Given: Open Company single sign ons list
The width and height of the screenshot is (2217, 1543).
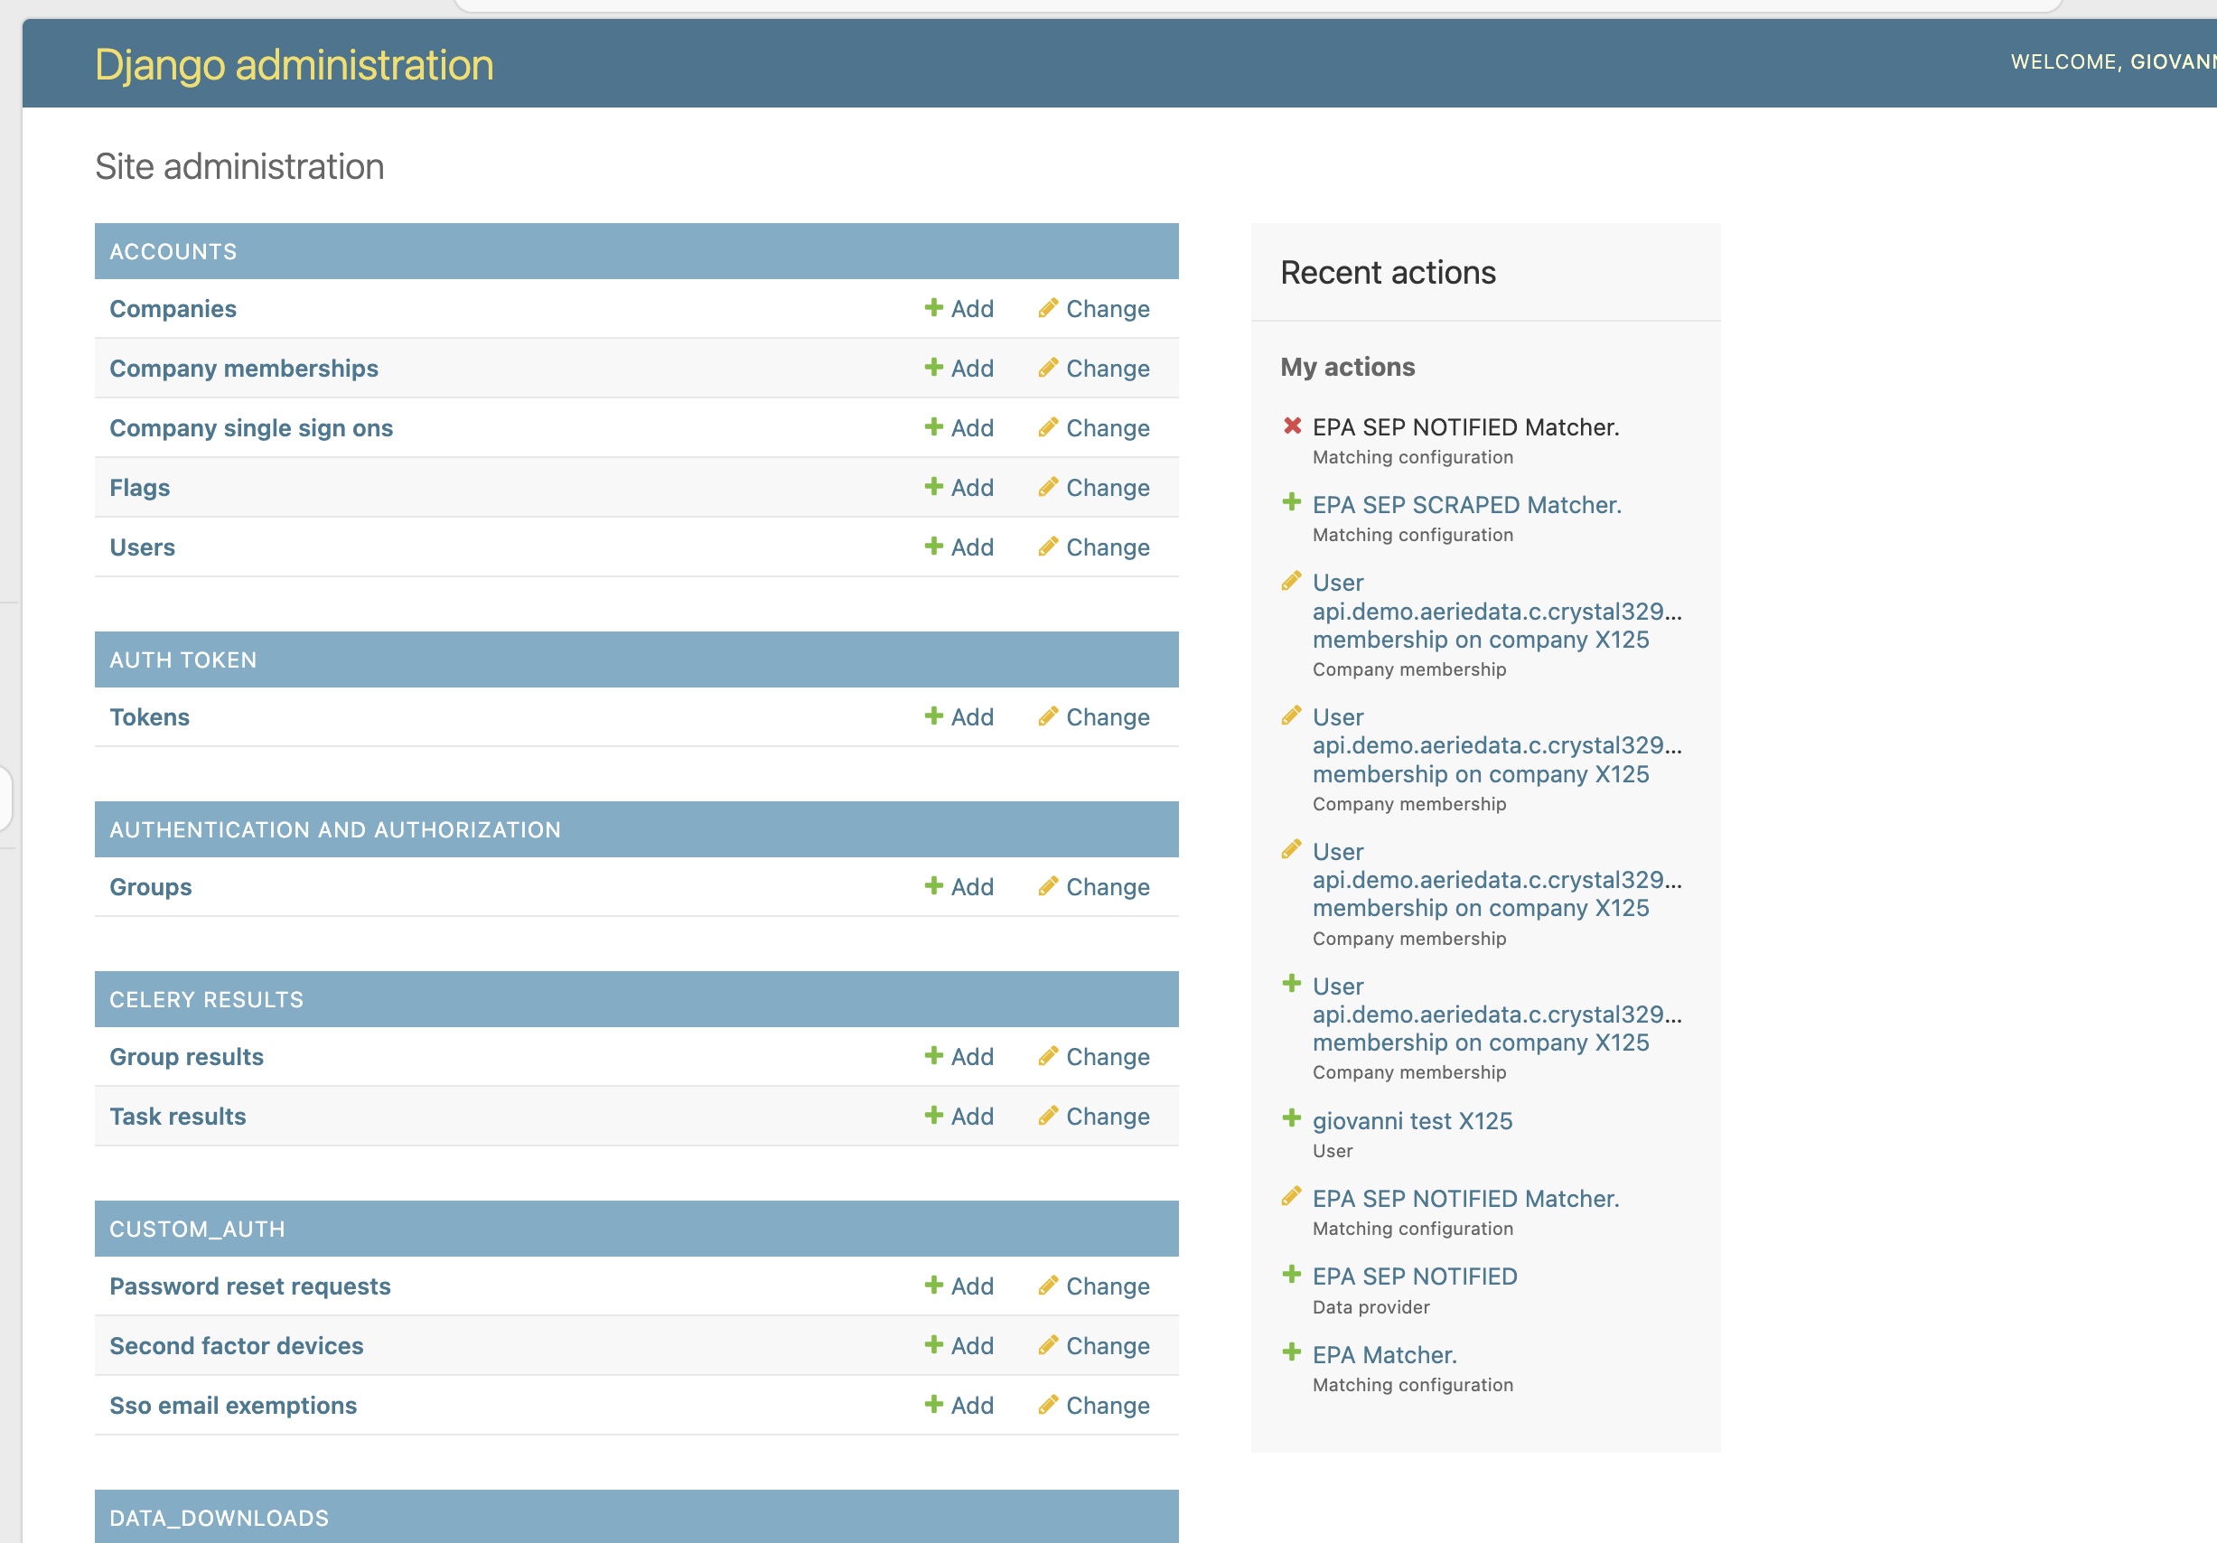Looking at the screenshot, I should tap(251, 427).
